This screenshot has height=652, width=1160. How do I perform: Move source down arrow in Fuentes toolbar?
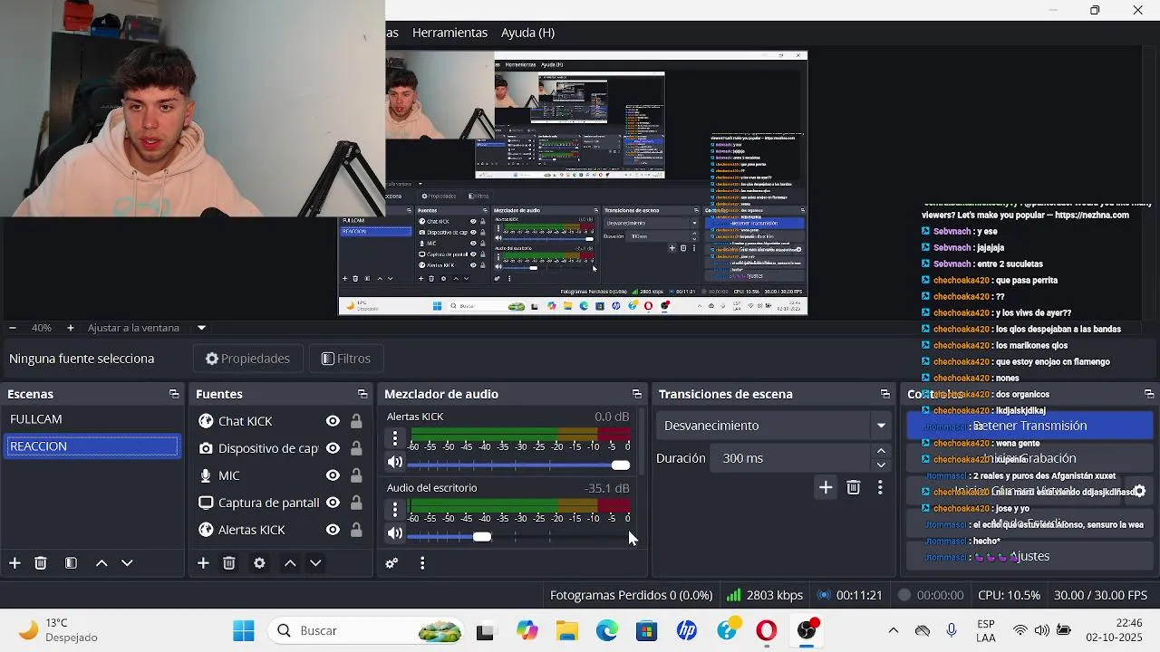point(315,563)
